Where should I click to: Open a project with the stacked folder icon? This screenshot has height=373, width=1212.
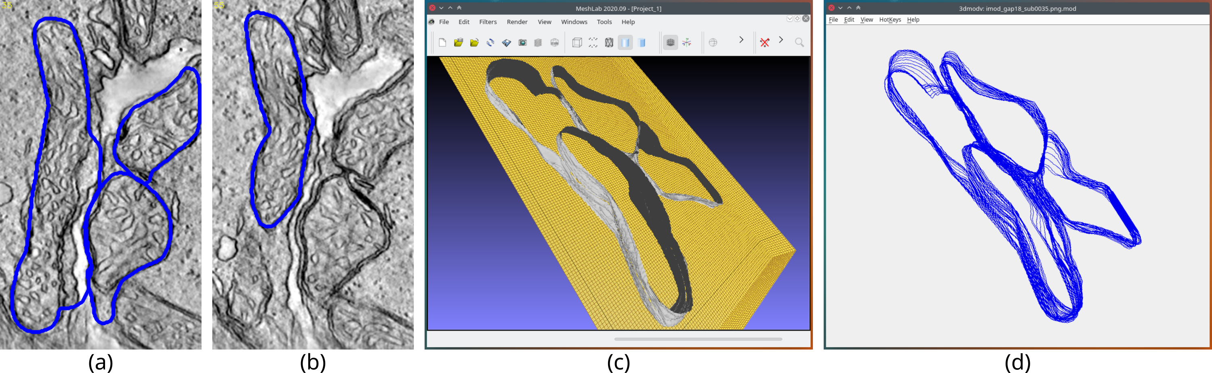[x=458, y=43]
